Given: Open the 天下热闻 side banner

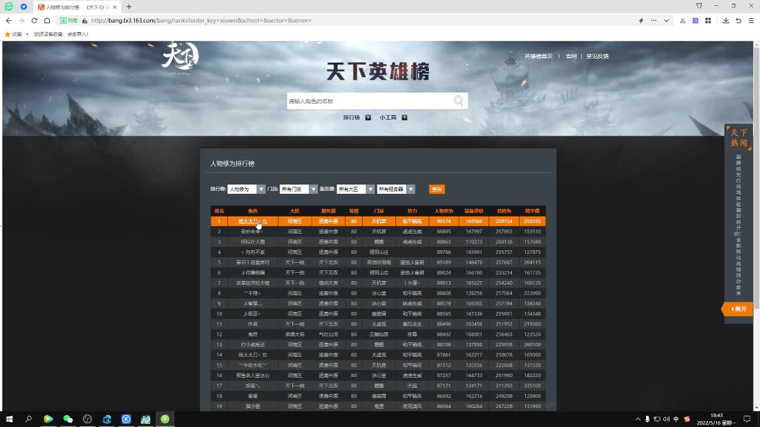Looking at the screenshot, I should [739, 138].
